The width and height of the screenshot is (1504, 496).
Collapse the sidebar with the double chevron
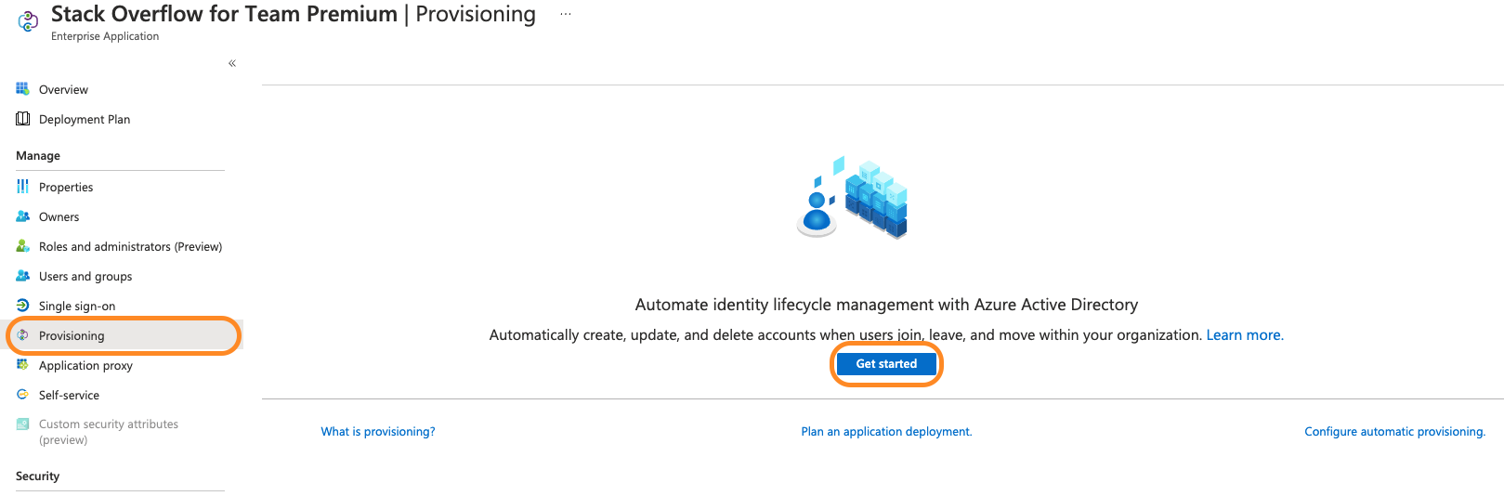click(232, 63)
